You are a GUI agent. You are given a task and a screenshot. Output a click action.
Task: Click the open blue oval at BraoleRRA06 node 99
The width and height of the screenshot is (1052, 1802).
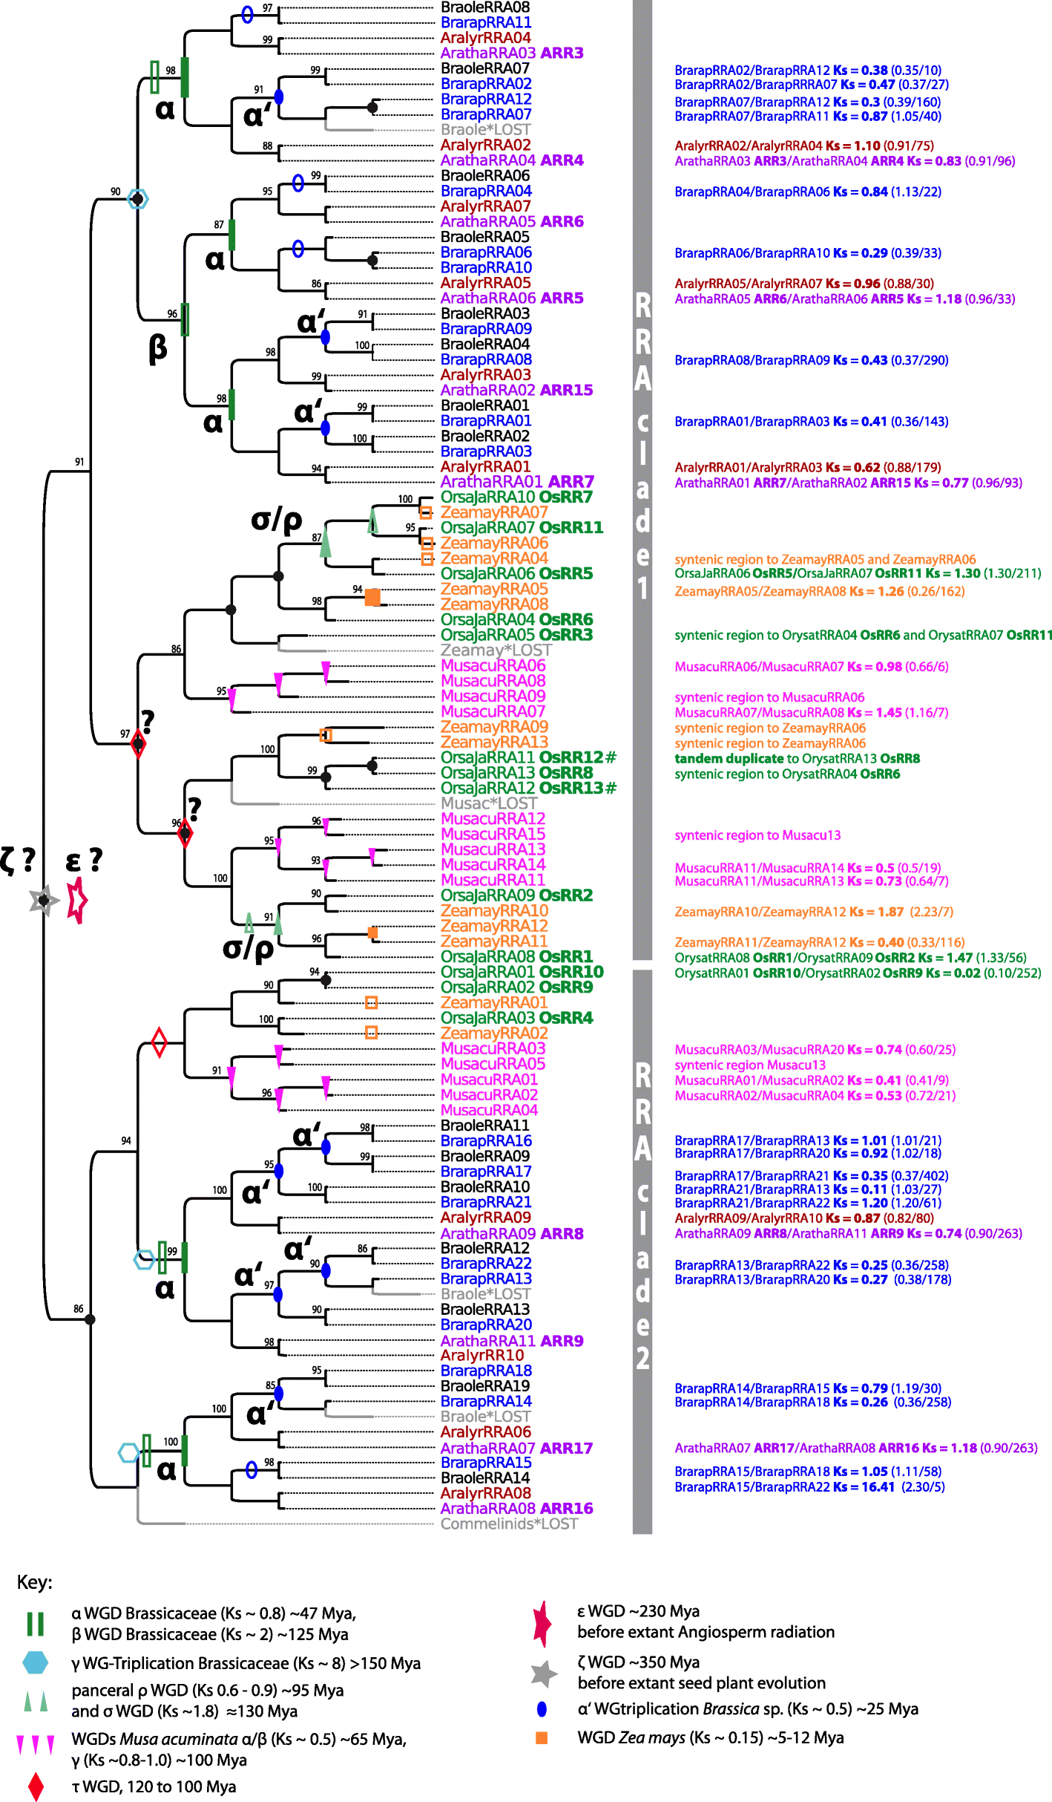[298, 183]
